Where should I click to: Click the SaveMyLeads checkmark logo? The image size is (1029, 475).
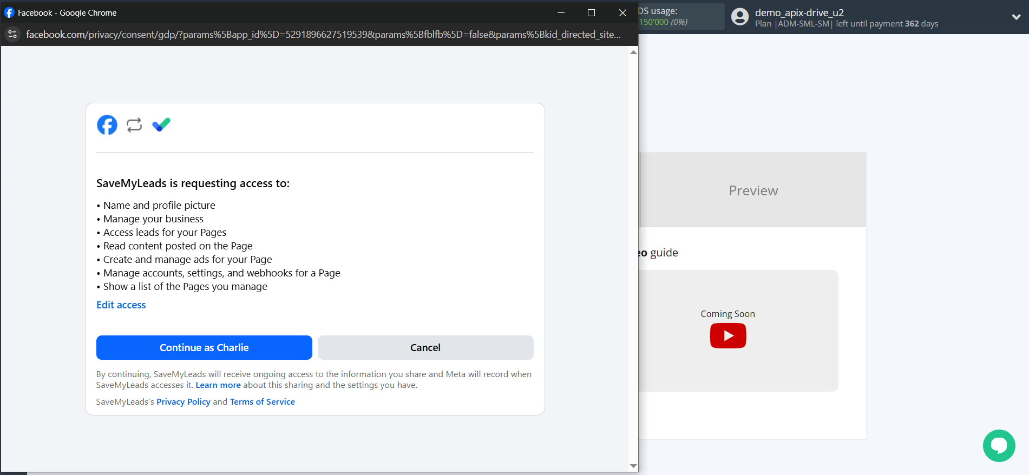click(x=161, y=125)
